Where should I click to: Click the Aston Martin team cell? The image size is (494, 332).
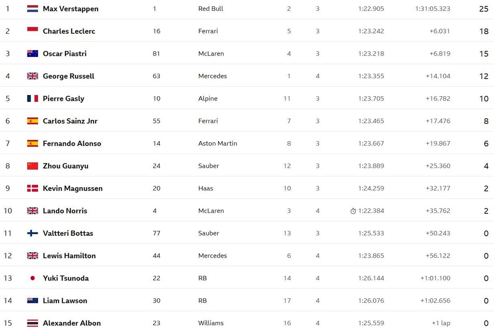click(x=218, y=144)
